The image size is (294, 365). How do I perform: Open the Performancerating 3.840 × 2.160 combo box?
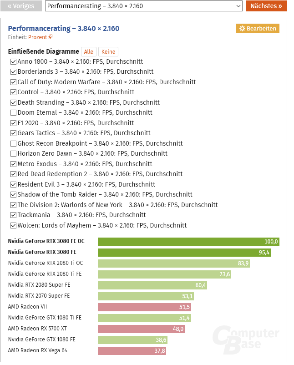(x=144, y=6)
